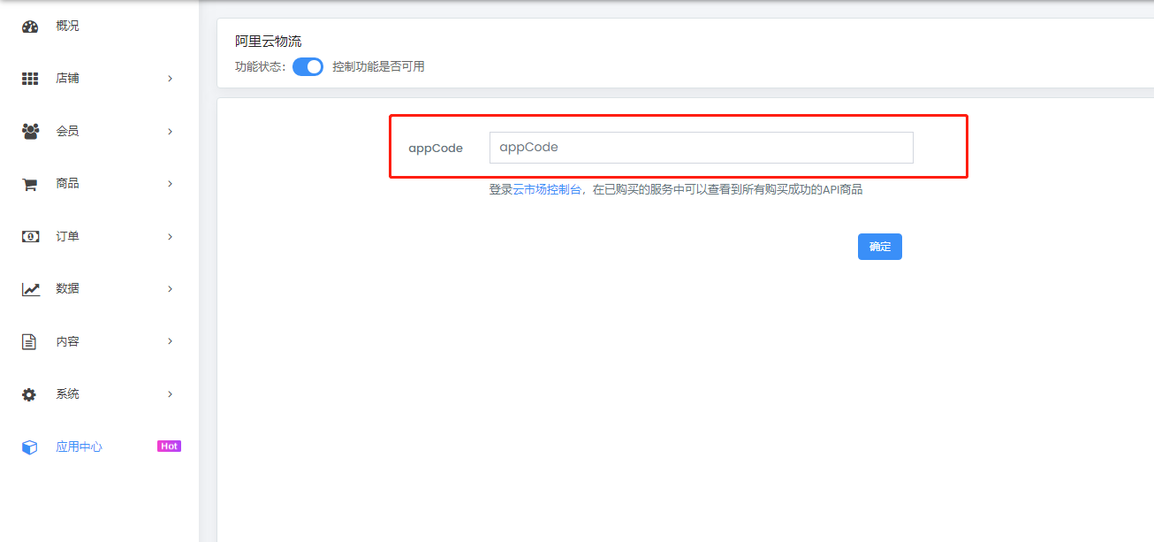This screenshot has width=1154, height=542.
Task: Open the 系统 gear icon
Action: pos(30,393)
